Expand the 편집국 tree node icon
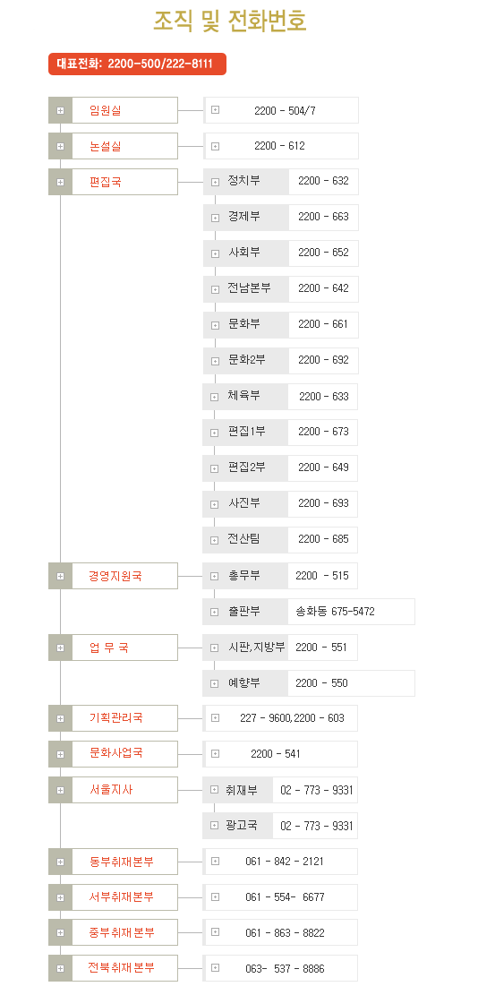This screenshot has width=478, height=995. 60,182
